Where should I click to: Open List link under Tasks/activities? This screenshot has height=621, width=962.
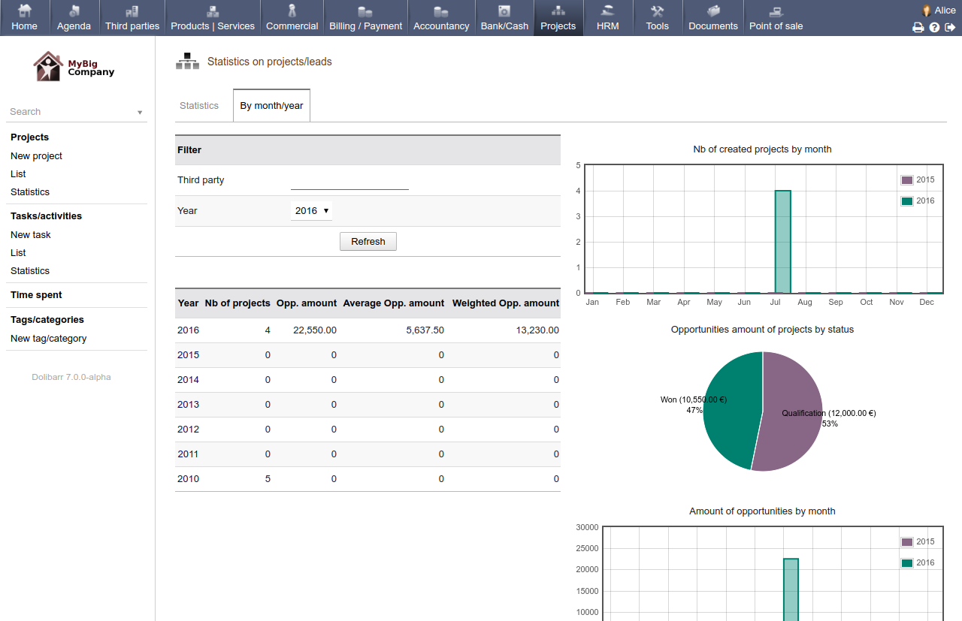click(x=18, y=253)
